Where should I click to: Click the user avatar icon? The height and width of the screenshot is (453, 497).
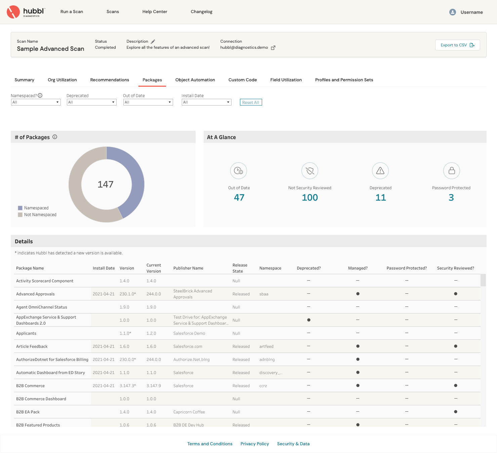coord(452,12)
